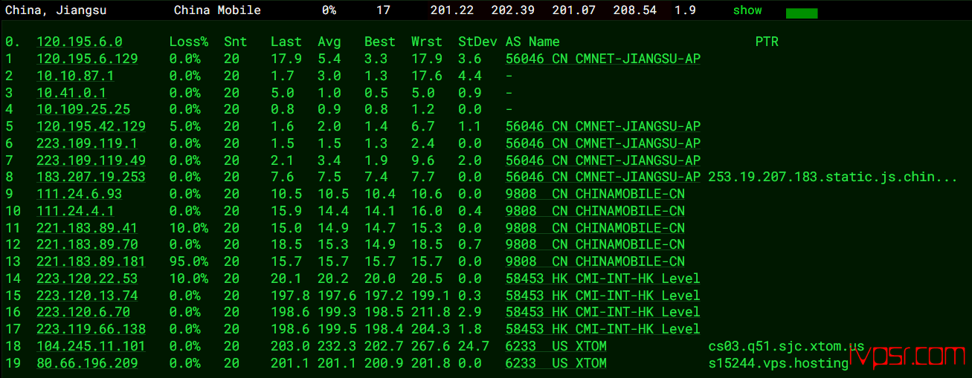Screen dimensions: 972x378
Task: Select the 232.3 average latency value
Action: point(337,346)
